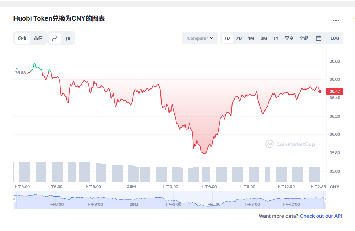Expand the Compare dropdown
Viewport: 355px width, 231px height.
[x=200, y=38]
